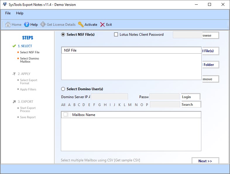Image resolution: width=230 pixels, height=174 pixels.
Task: Filter mailboxes by letter F
Action: (94, 105)
